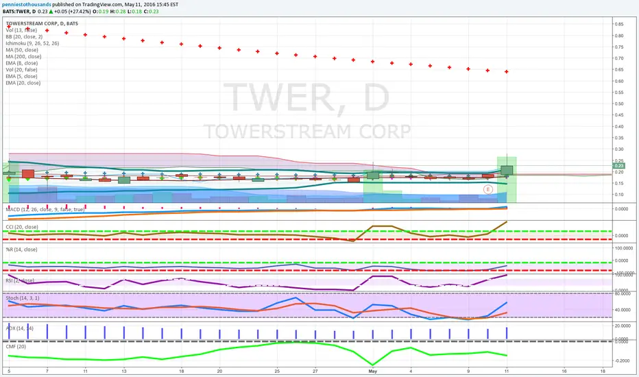The width and height of the screenshot is (639, 377).
Task: Click the 0.85 price axis label
Action: [x=619, y=24]
